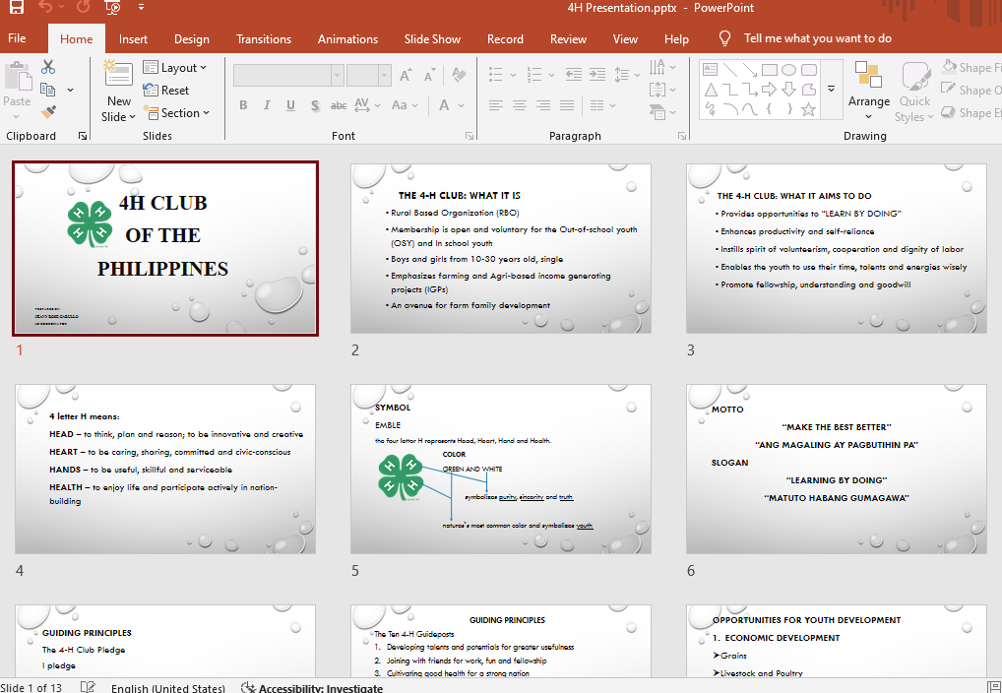Toggle underline formatting
1002x693 pixels.
coord(290,105)
